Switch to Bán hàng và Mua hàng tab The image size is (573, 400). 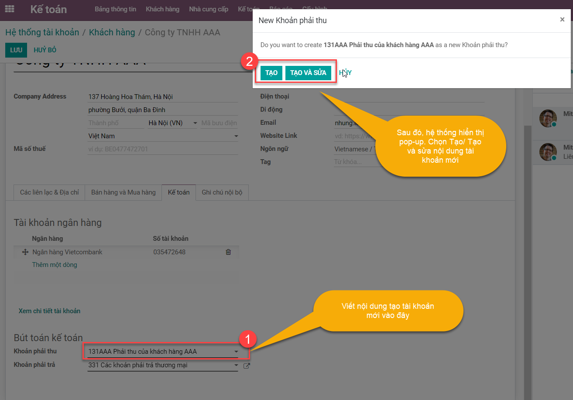[123, 192]
